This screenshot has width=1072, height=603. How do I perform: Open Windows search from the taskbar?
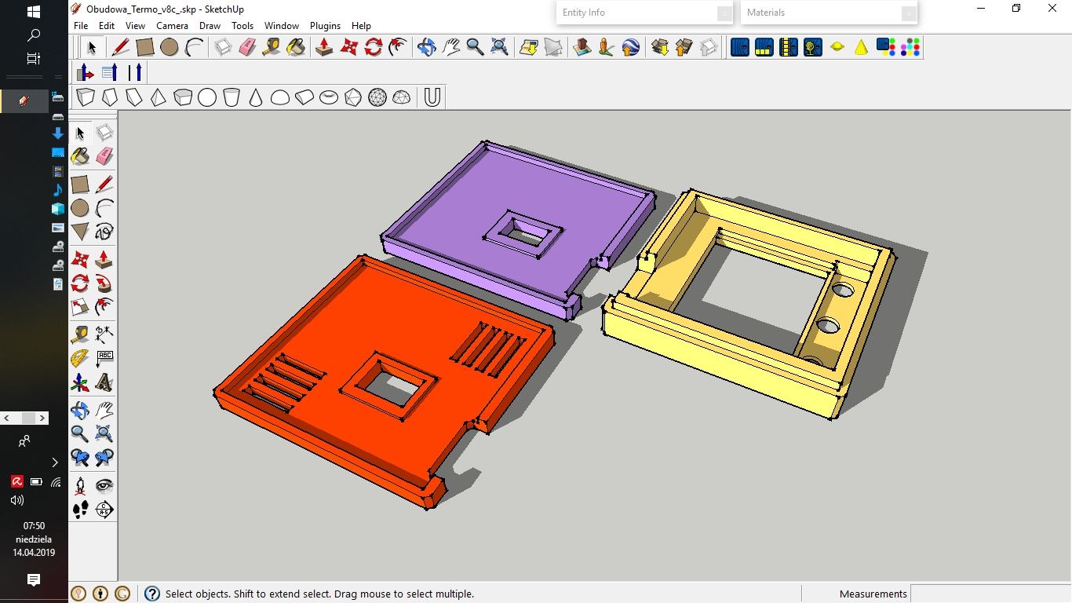[x=34, y=35]
